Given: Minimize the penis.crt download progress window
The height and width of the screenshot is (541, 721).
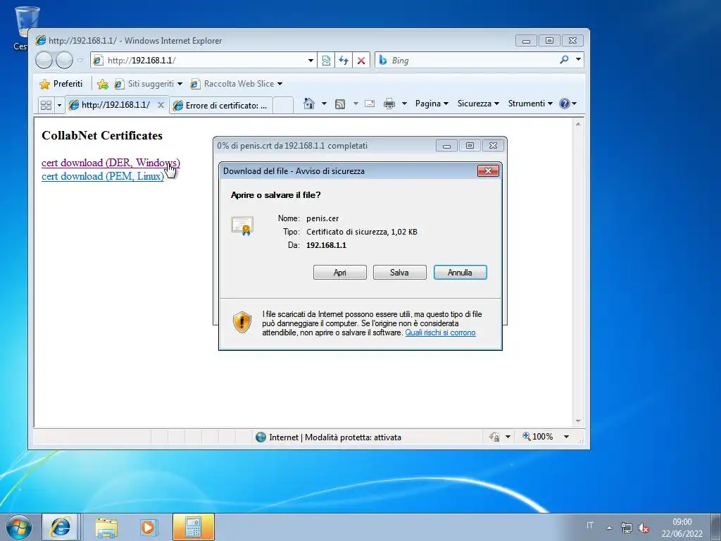Looking at the screenshot, I should pos(446,146).
